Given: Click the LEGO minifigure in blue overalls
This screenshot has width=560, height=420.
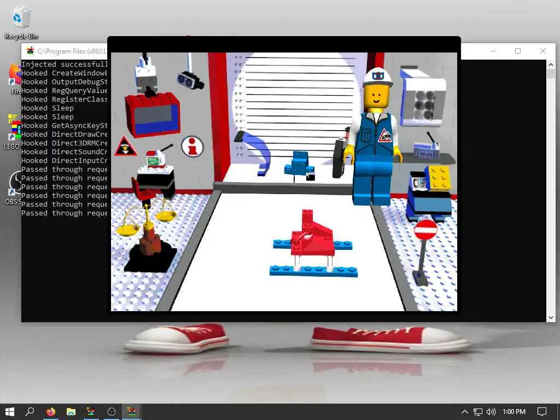Looking at the screenshot, I should [x=374, y=137].
